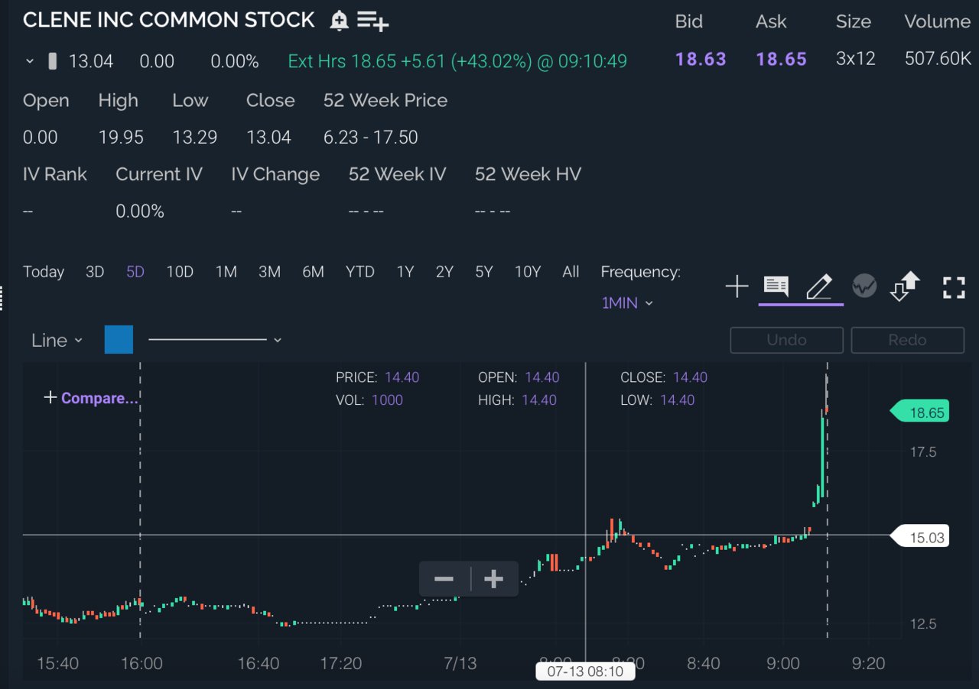Select the All time range

click(571, 272)
